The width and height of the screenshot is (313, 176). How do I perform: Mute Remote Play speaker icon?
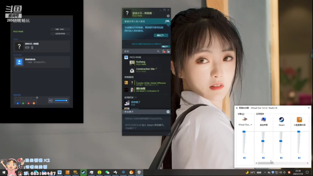50,101
